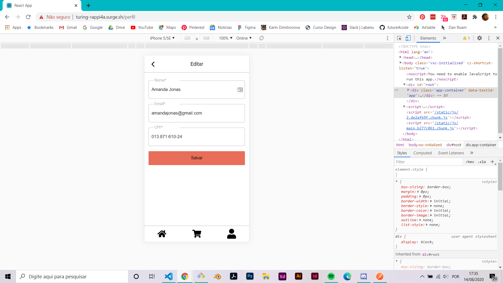503x283 pixels.
Task: Open the home icon in bottom navigation
Action: [162, 234]
